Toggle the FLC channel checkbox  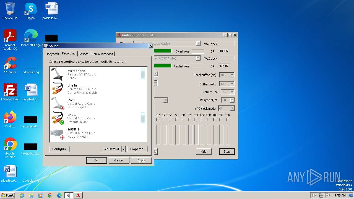pos(158,120)
